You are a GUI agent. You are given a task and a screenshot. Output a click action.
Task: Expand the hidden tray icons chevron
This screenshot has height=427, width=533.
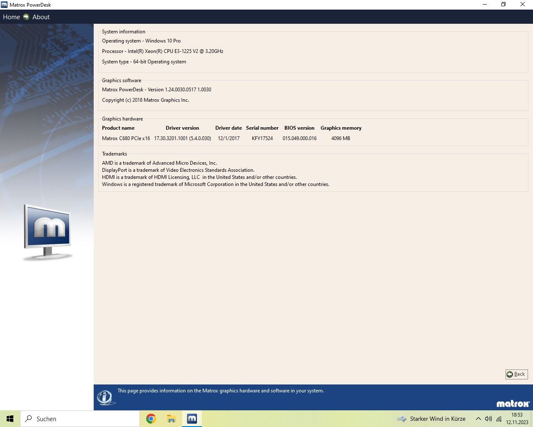[x=478, y=419]
